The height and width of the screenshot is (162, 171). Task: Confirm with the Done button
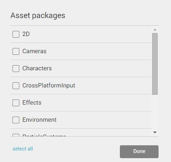[139, 152]
